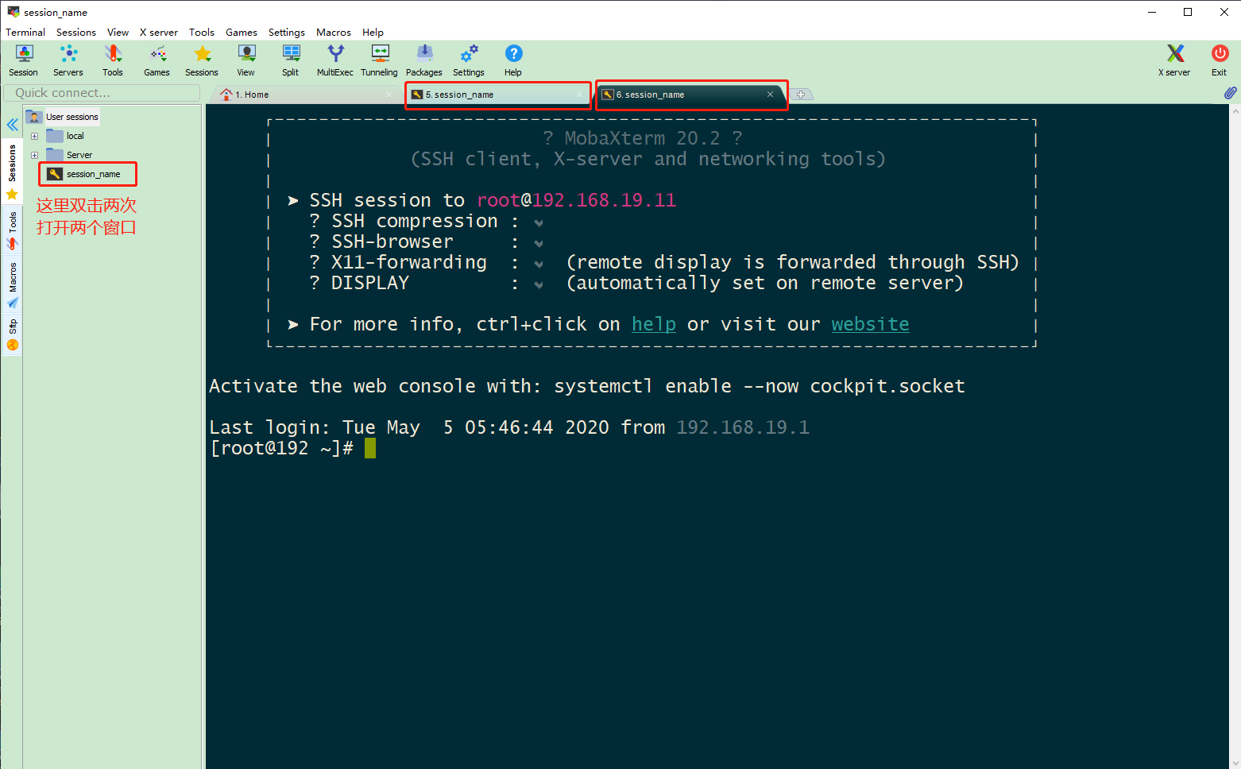Switch to the 5. session_name tab
Viewport: 1241px width, 769px height.
493,95
